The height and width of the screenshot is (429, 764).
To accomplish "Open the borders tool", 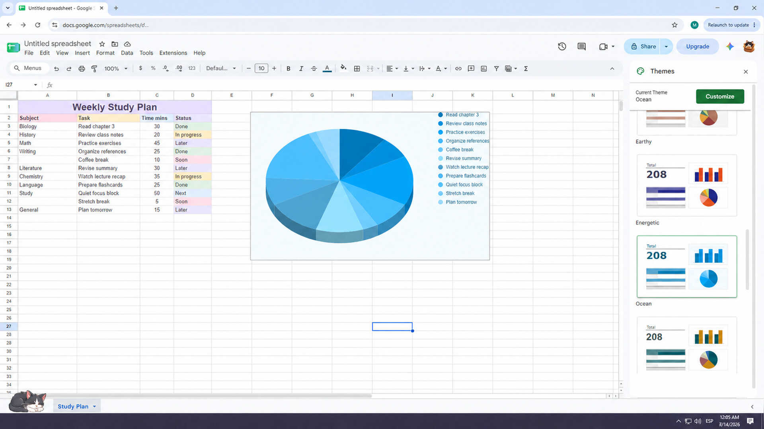I will [x=357, y=69].
